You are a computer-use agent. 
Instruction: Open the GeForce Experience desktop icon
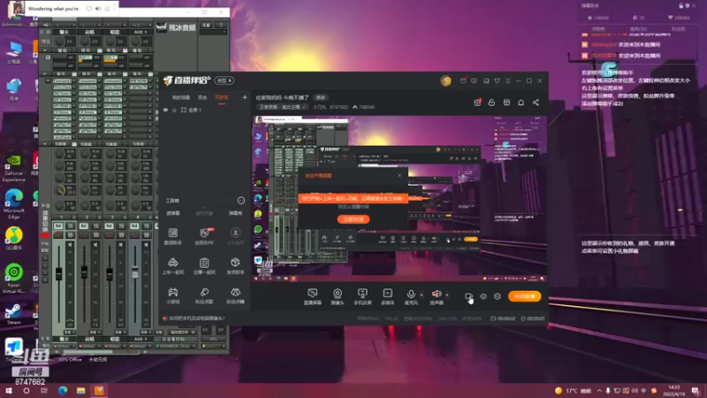(13, 168)
